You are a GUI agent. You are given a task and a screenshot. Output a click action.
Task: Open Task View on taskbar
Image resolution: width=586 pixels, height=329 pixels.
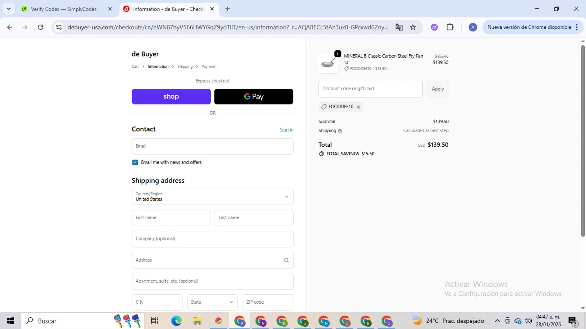tap(155, 321)
